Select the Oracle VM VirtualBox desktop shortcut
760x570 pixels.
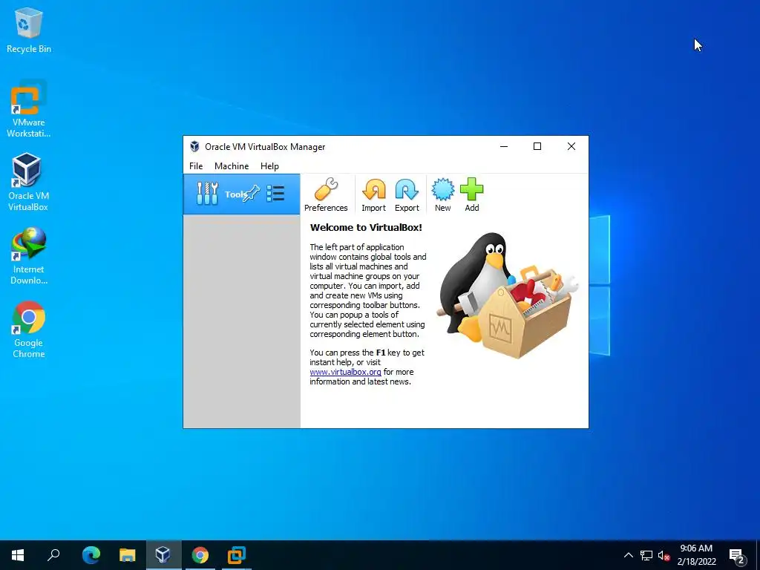[29, 183]
